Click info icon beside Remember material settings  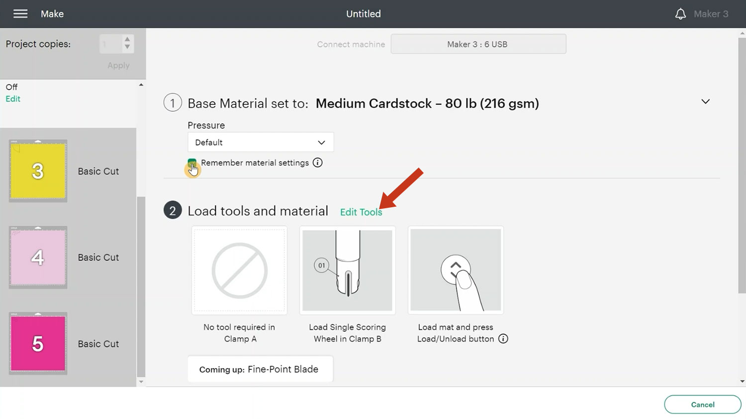click(x=317, y=163)
